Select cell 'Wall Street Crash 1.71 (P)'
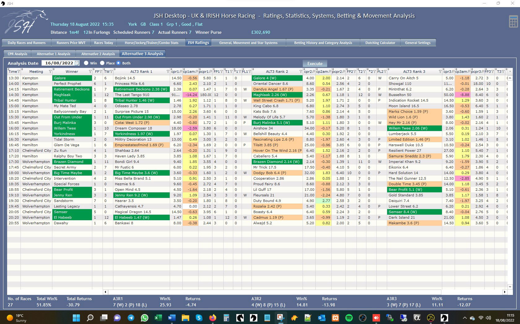 point(277,100)
